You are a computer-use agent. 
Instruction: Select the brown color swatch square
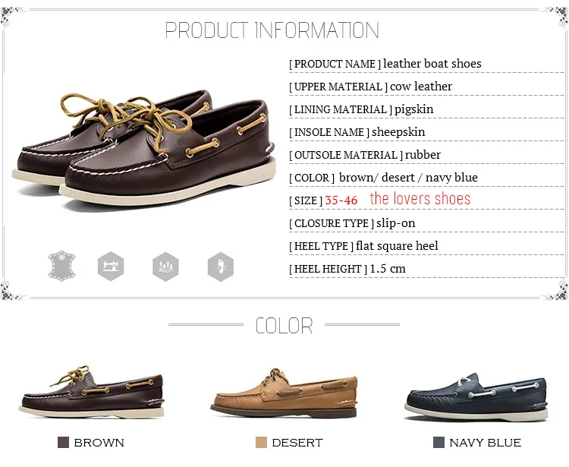pos(64,442)
